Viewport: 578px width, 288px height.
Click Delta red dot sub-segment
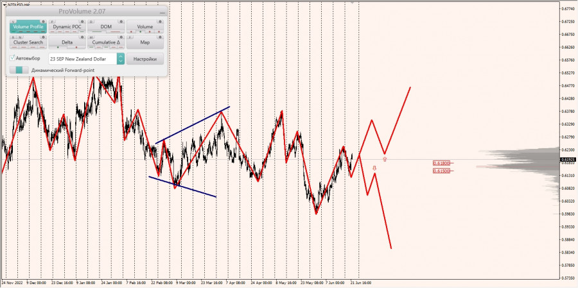76,47
